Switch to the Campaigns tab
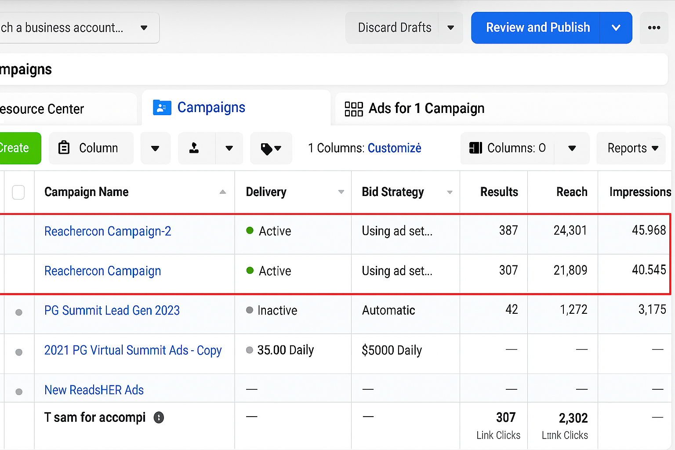 236,108
